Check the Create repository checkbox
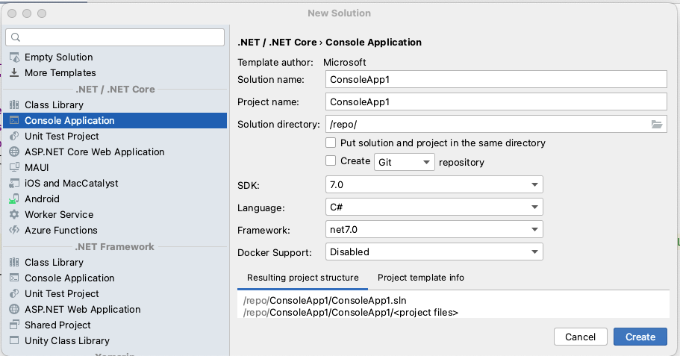The width and height of the screenshot is (680, 356). (x=331, y=161)
